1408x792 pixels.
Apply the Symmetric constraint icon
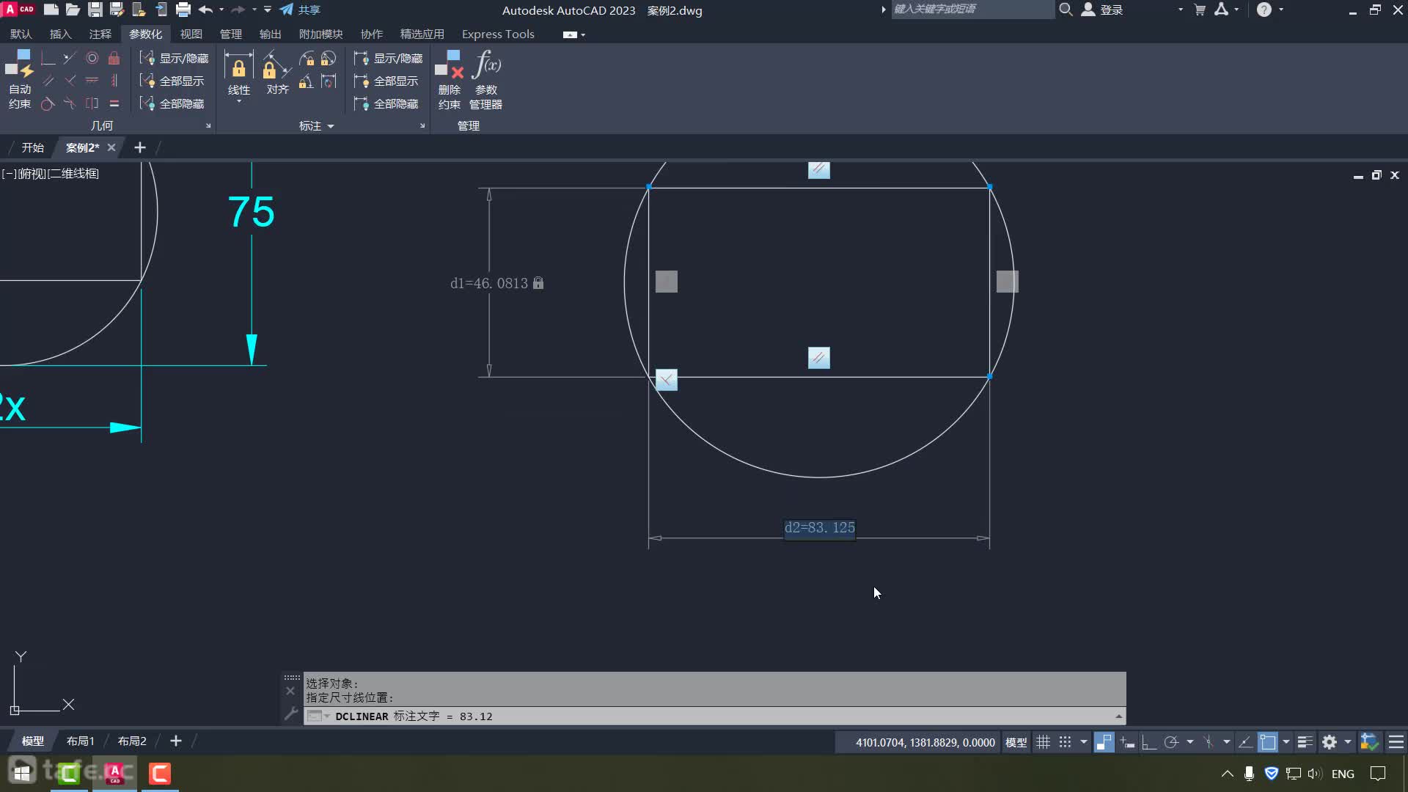(92, 103)
